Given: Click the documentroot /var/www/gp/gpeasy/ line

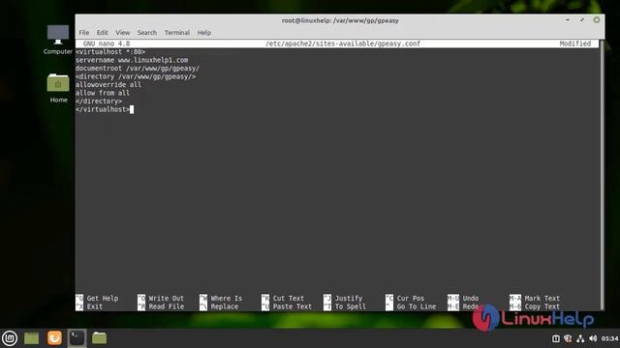Looking at the screenshot, I should 138,69.
